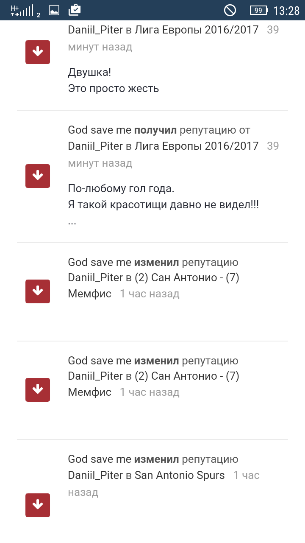Tap the red arrow icon beside "По-любому гол года"
The height and width of the screenshot is (543, 305).
[x=38, y=176]
